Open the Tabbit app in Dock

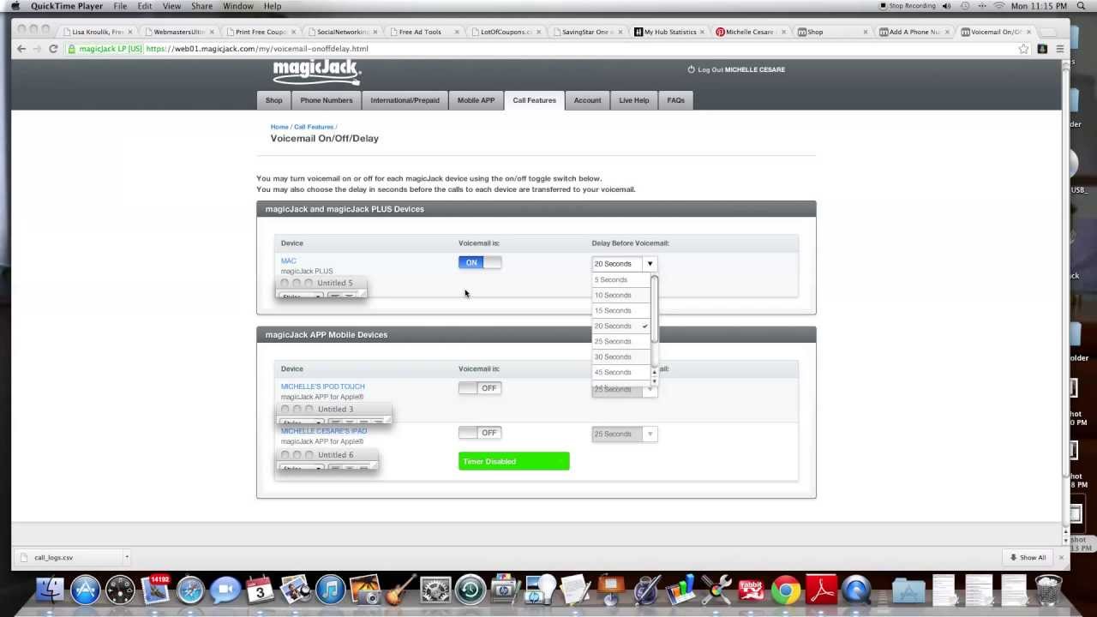751,590
